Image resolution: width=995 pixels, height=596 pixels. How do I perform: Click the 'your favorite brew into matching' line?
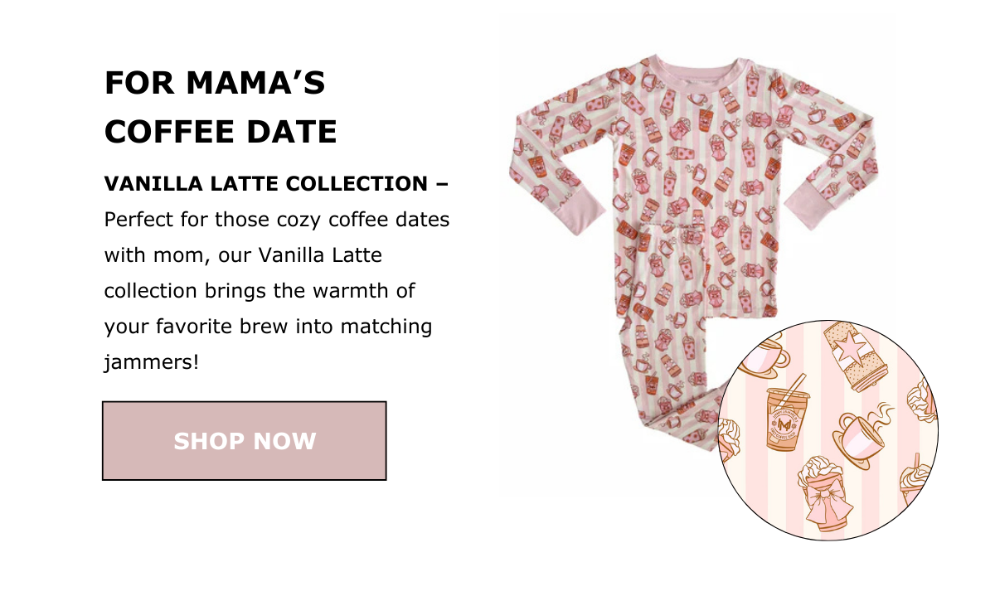[269, 327]
